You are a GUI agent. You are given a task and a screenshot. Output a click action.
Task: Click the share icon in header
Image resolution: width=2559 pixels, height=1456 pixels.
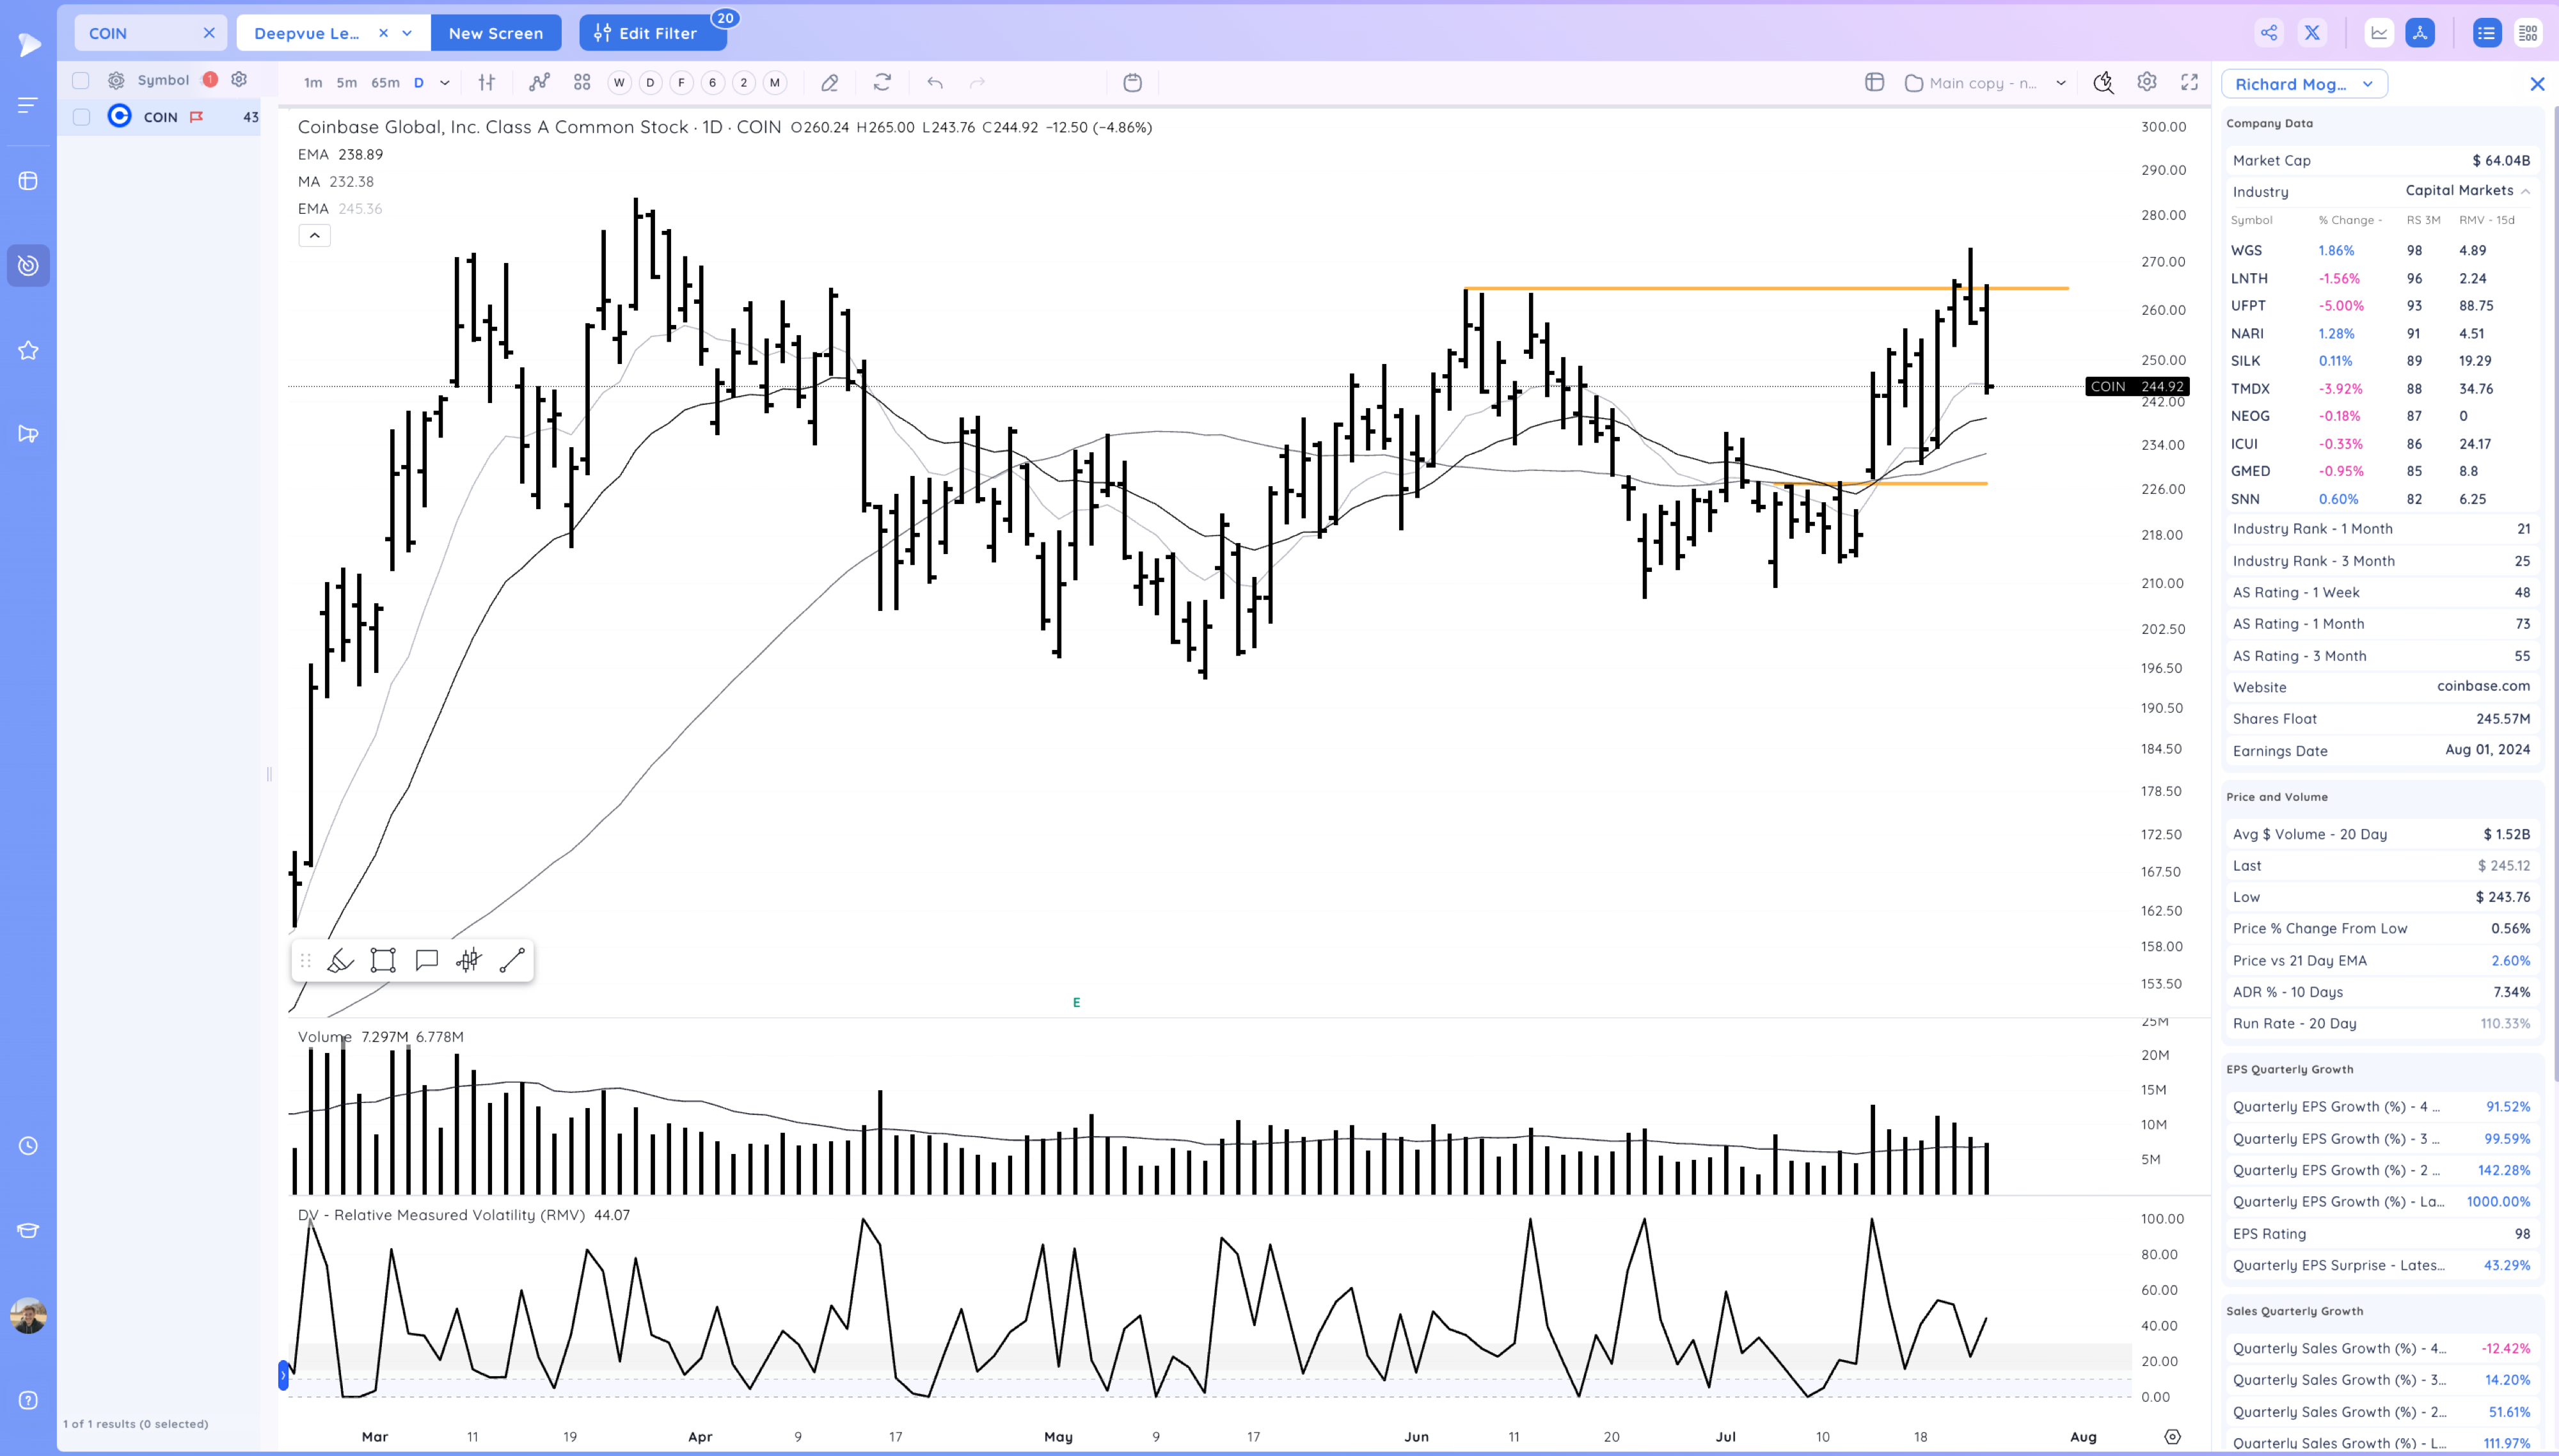[2269, 33]
